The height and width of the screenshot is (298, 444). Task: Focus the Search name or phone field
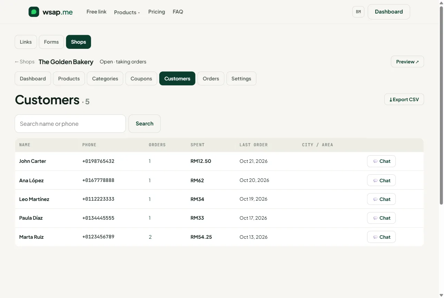[70, 124]
